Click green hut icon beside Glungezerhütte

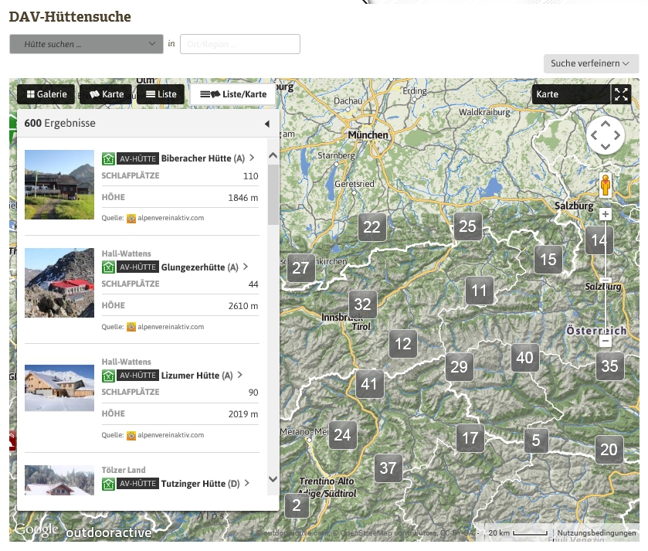click(x=108, y=267)
